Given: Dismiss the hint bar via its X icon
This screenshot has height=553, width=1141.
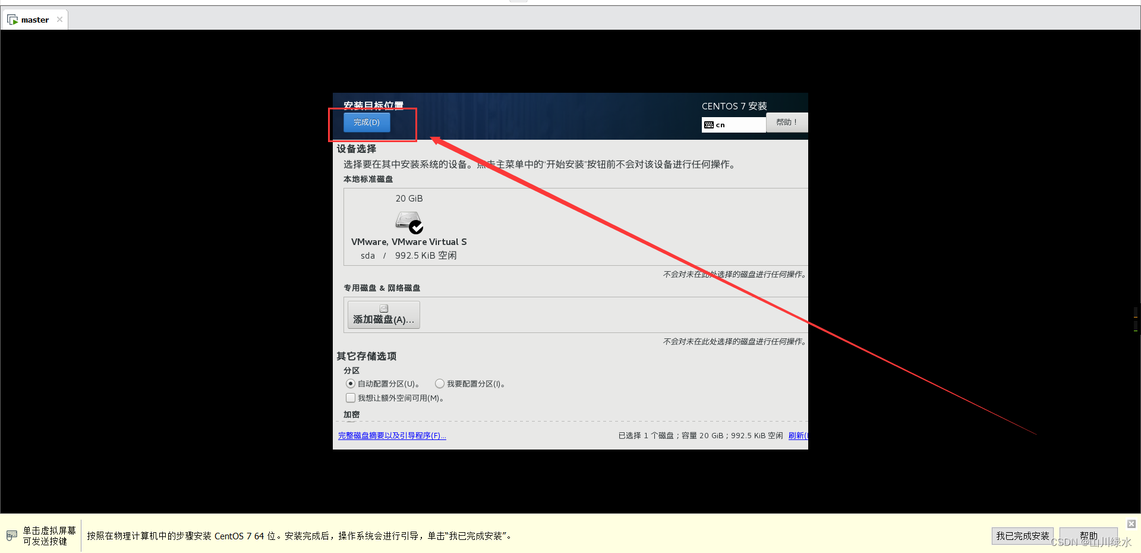Looking at the screenshot, I should pos(1130,524).
